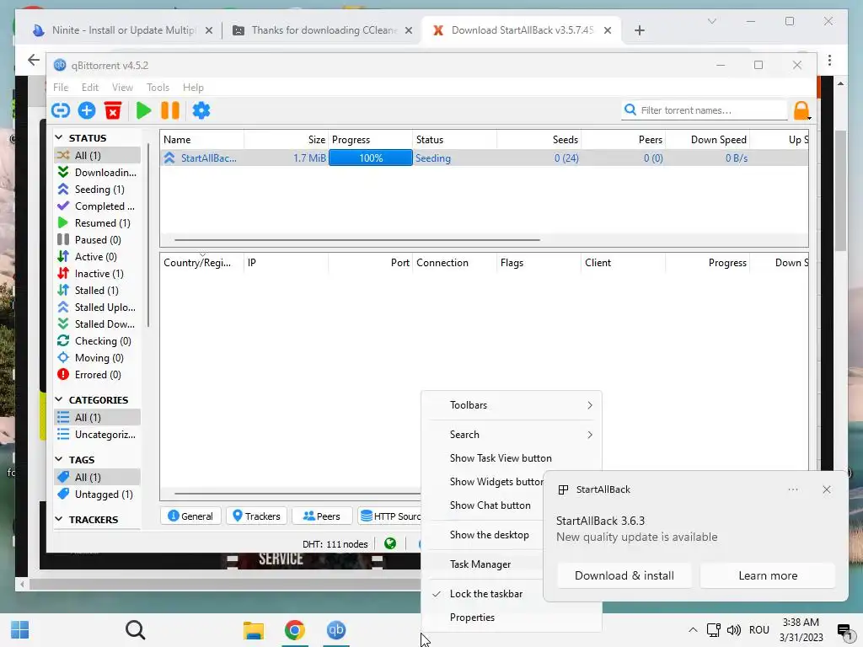Select Moving (0) status filter
This screenshot has height=647, width=863.
[x=98, y=358]
